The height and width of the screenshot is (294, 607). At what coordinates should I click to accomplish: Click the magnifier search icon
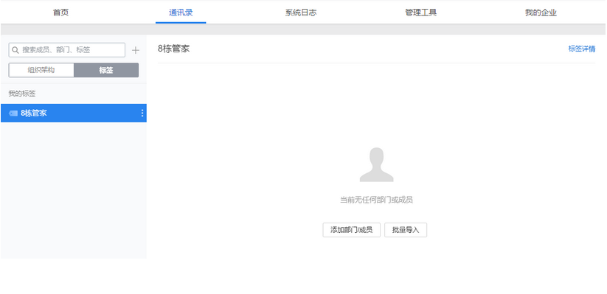click(x=15, y=50)
